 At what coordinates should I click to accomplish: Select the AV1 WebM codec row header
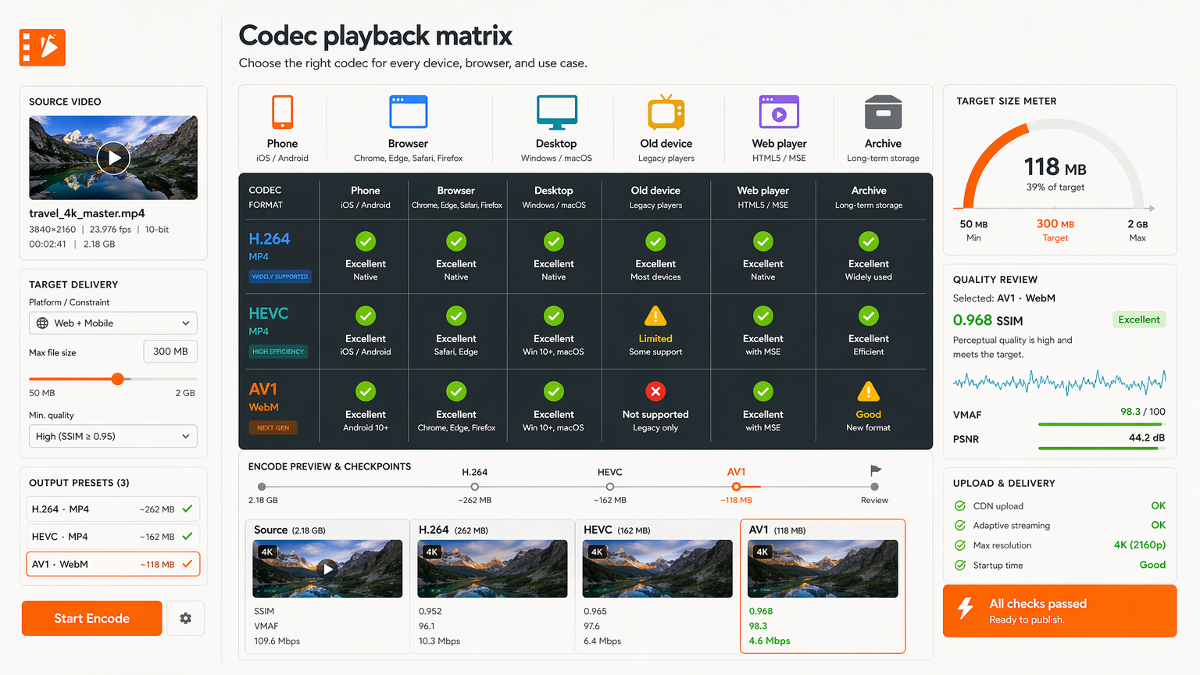tap(280, 407)
